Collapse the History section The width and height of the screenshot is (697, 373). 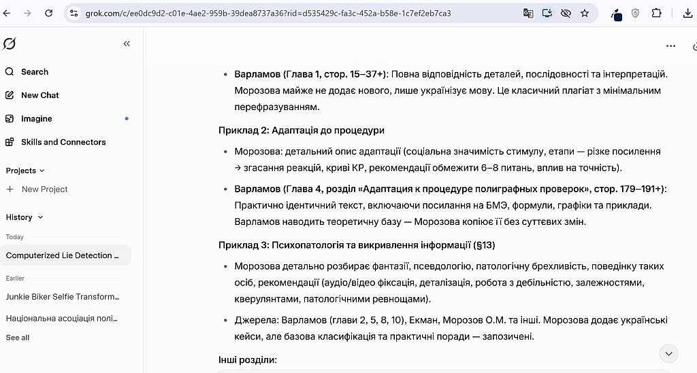tap(25, 217)
